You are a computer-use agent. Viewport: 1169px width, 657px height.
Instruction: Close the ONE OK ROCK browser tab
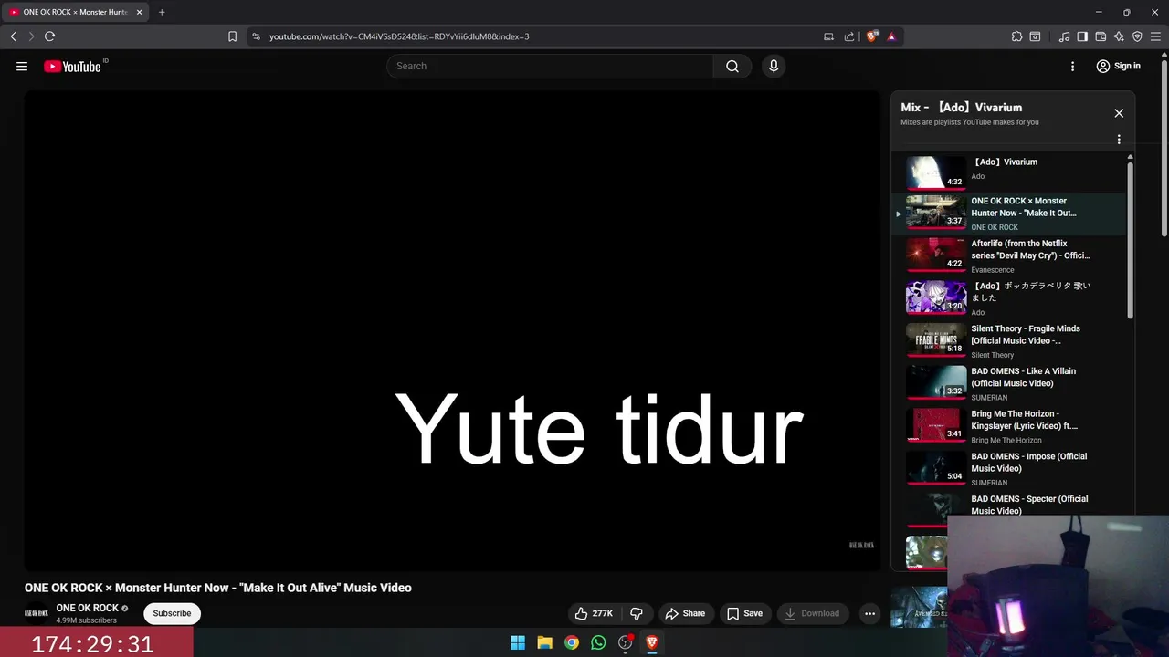[139, 12]
